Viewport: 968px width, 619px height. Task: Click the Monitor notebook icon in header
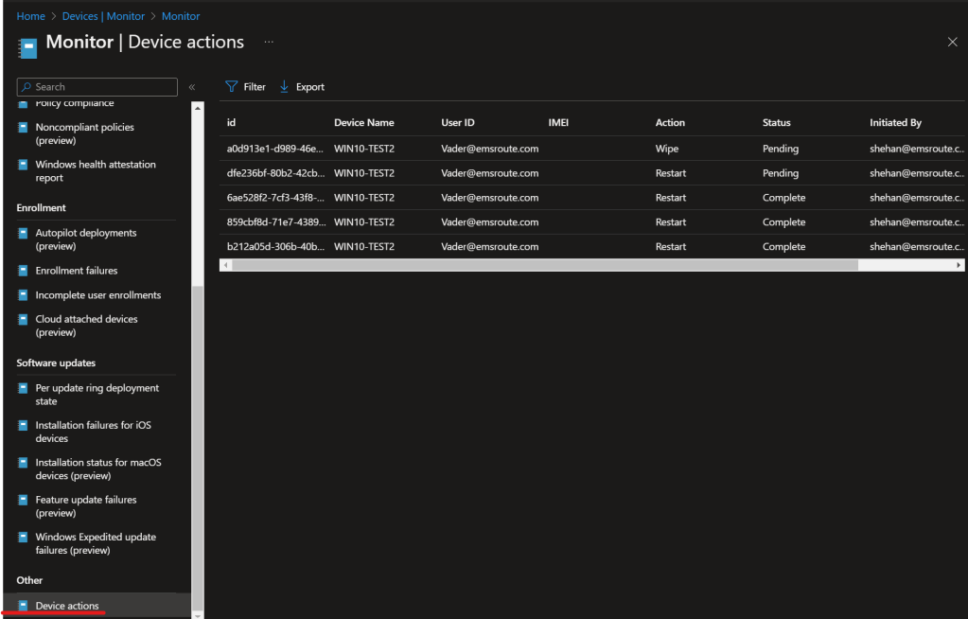(x=28, y=47)
